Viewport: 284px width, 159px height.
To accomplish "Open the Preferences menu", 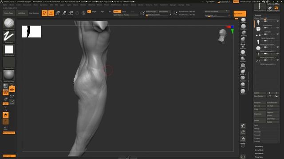I will tap(116, 5).
